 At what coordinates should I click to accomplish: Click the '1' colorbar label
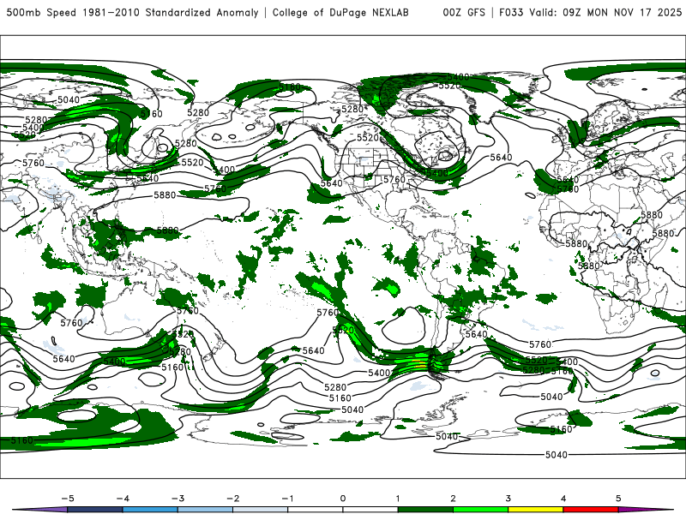[398, 499]
